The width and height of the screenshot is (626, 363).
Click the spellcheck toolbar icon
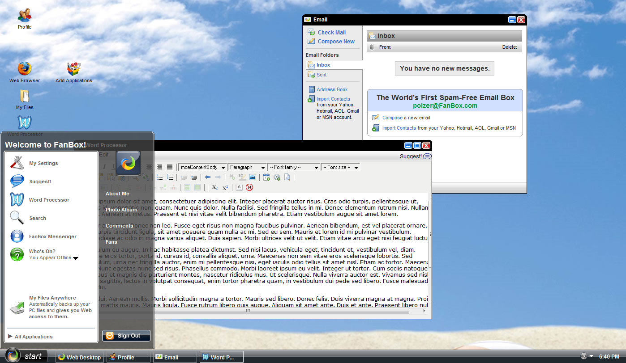pyautogui.click(x=242, y=177)
